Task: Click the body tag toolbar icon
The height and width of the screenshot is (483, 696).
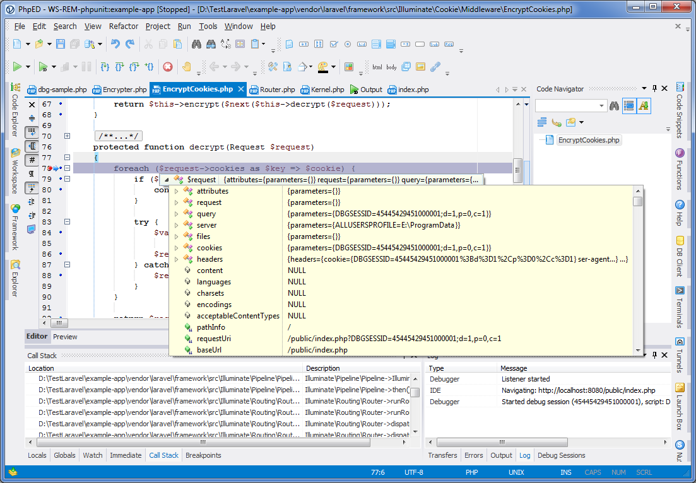Action: [x=391, y=67]
